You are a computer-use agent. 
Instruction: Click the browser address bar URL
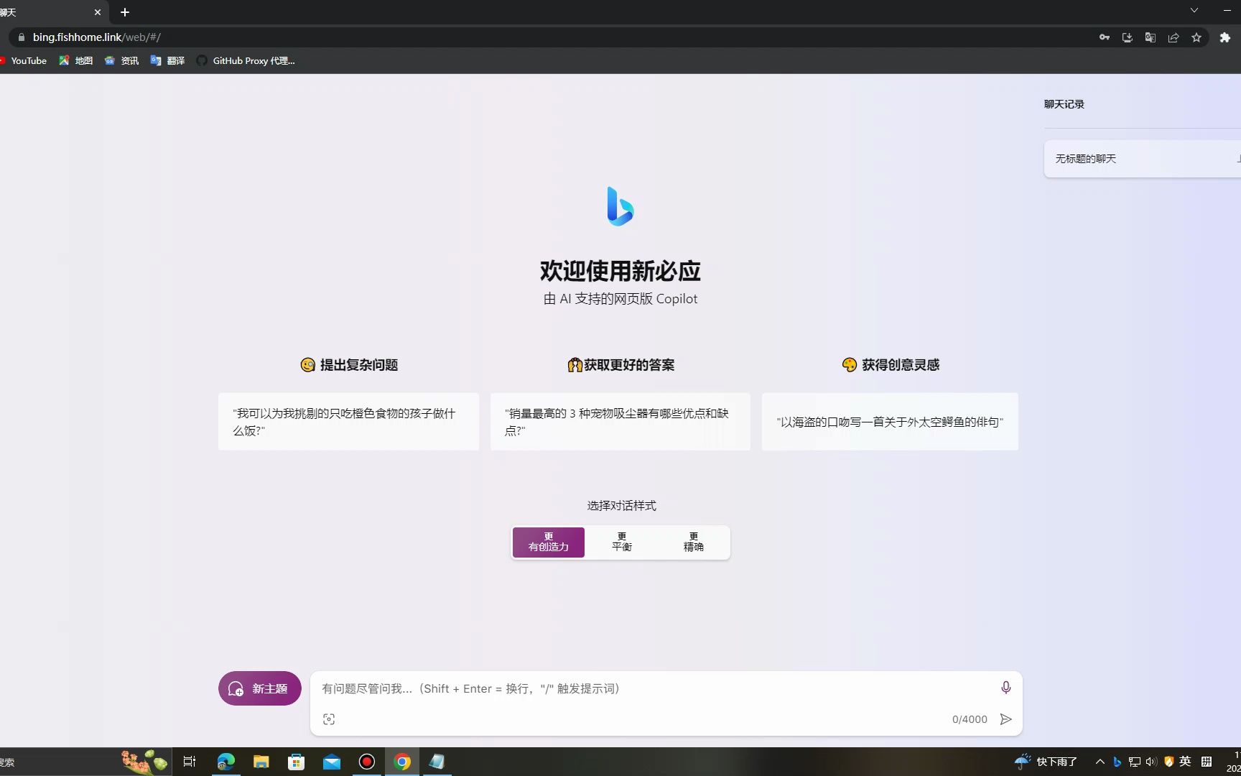pos(96,37)
